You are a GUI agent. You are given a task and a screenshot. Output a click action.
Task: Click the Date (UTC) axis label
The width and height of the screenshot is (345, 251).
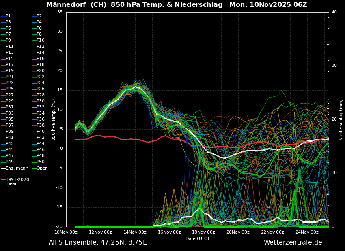pyautogui.click(x=197, y=238)
